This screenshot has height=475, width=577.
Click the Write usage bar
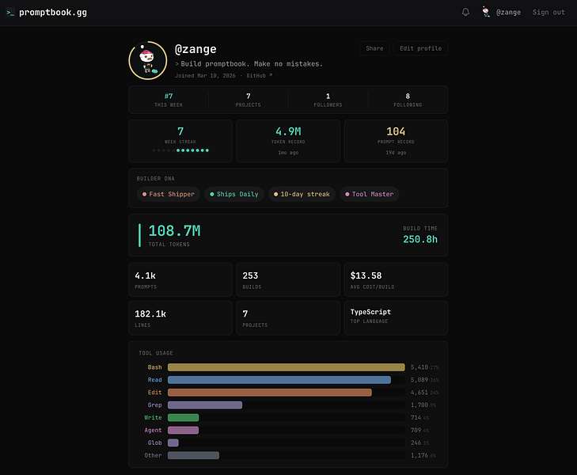184,417
